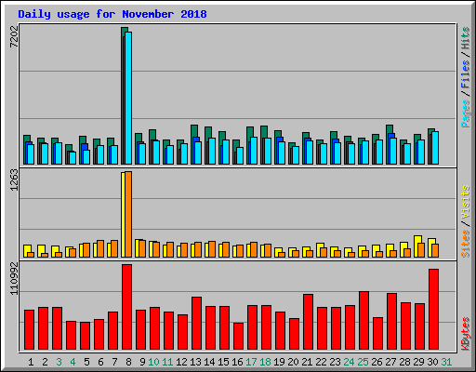
Task: Click the cyan pages bar for day 27
Action: click(393, 151)
